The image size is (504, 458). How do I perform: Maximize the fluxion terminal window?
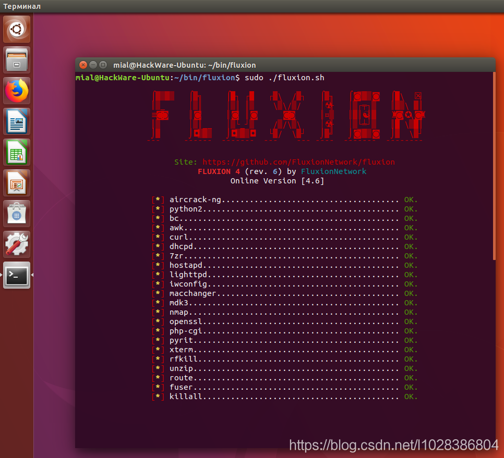click(x=103, y=65)
